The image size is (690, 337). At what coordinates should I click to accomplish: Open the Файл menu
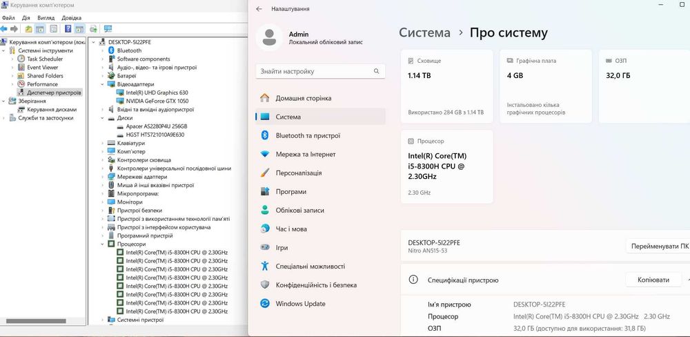[x=8, y=18]
